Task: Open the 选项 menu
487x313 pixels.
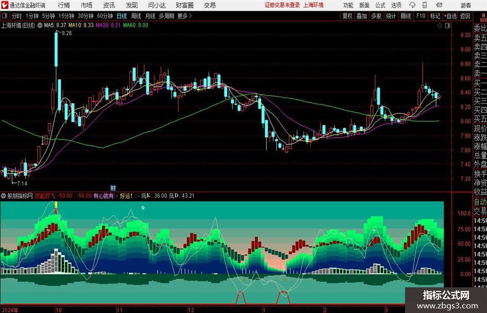Action: [x=396, y=5]
